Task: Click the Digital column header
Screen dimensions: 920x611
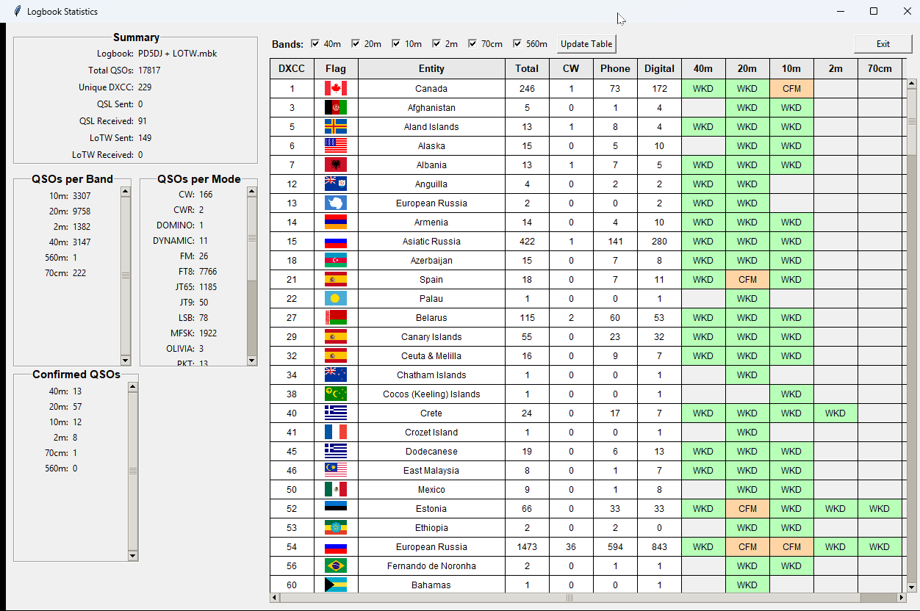Action: (659, 69)
